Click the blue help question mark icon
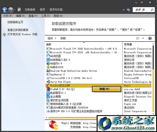The image size is (157, 132). (x=150, y=38)
